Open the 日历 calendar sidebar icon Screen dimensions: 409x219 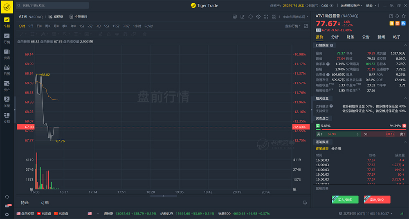(7, 70)
